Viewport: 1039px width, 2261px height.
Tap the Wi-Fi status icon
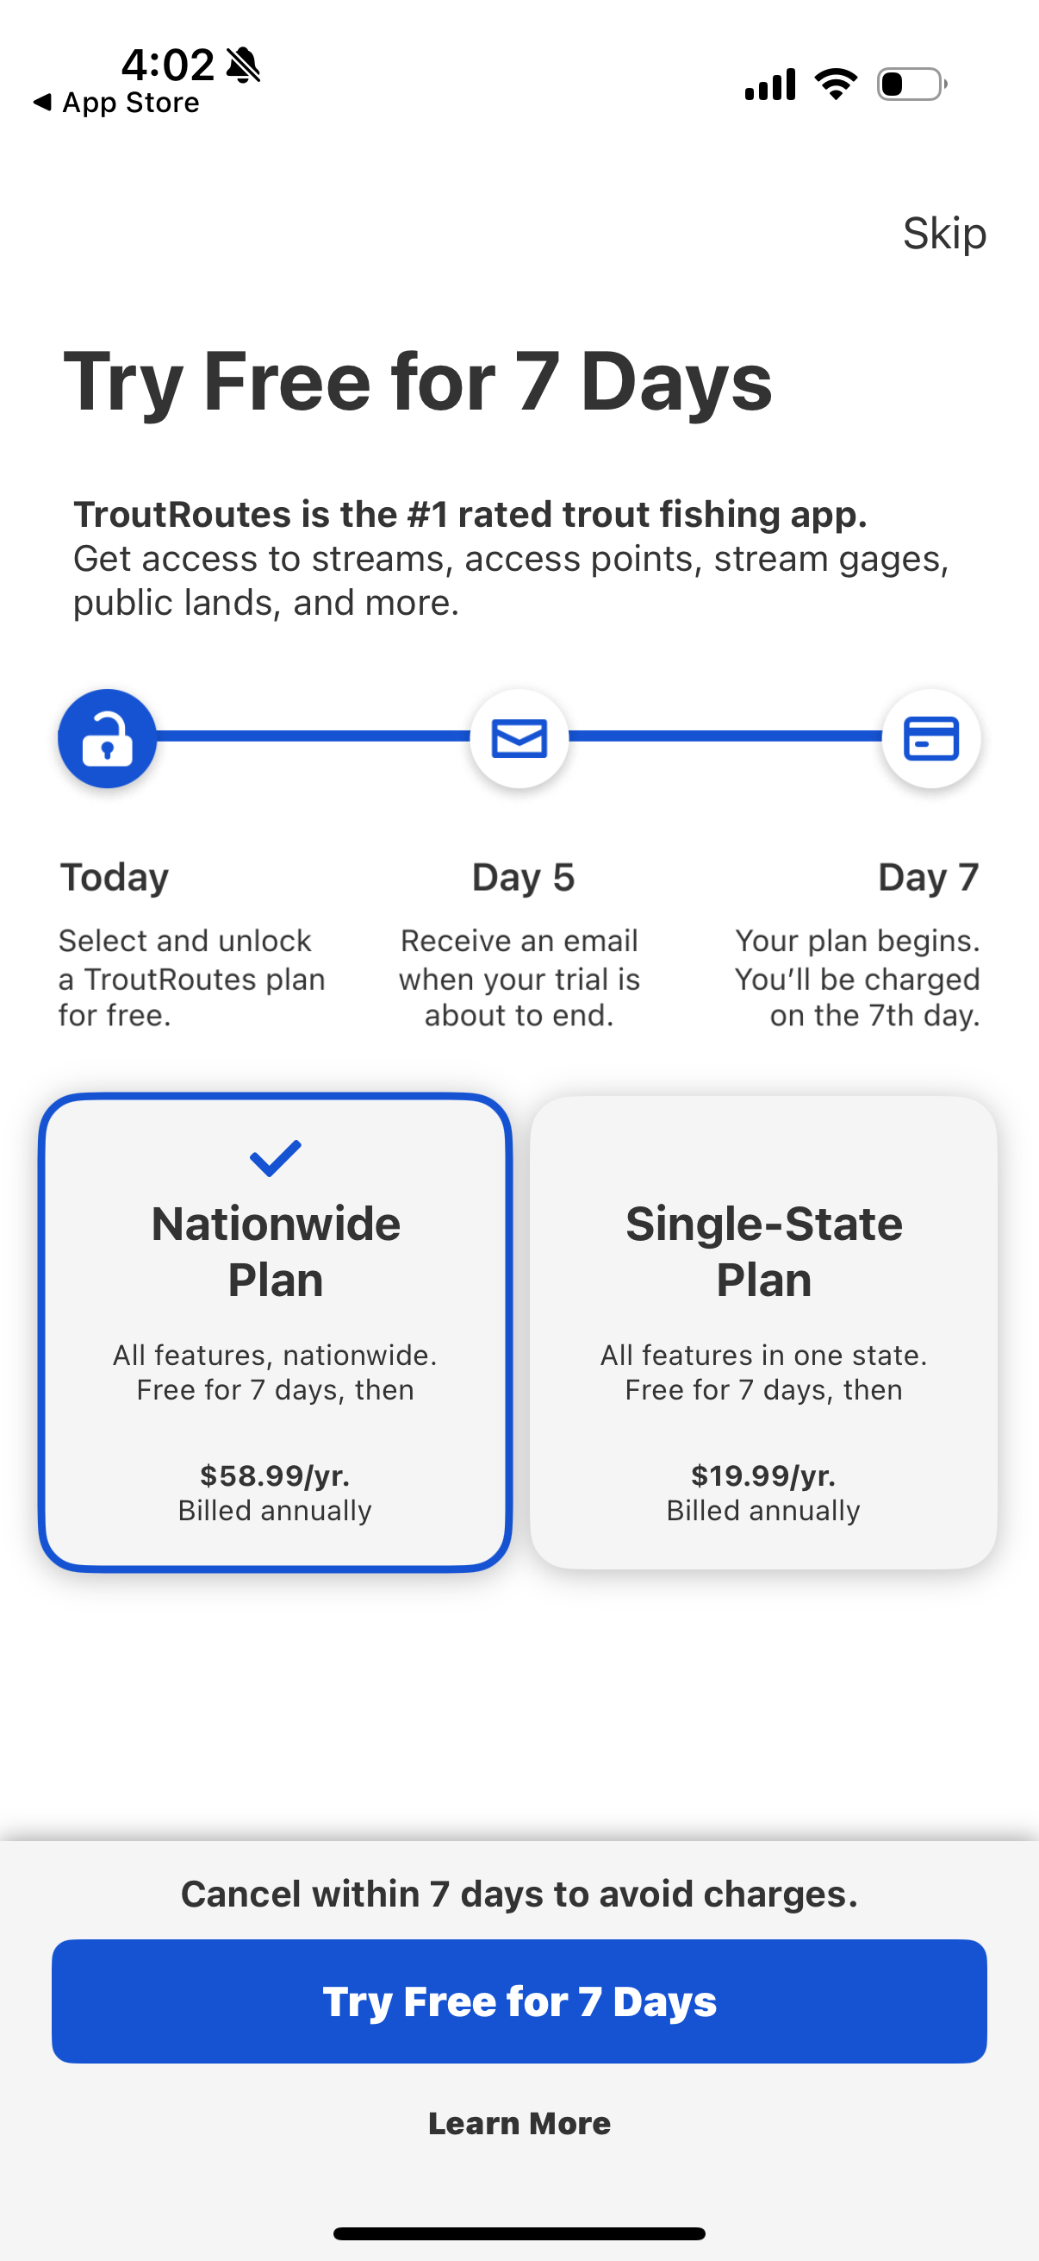836,85
